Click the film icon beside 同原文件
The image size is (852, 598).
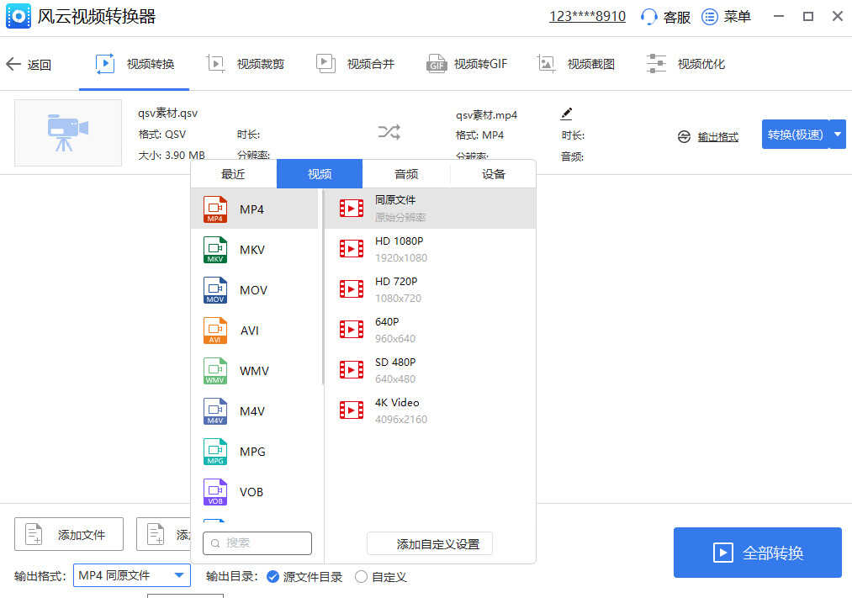pos(352,208)
